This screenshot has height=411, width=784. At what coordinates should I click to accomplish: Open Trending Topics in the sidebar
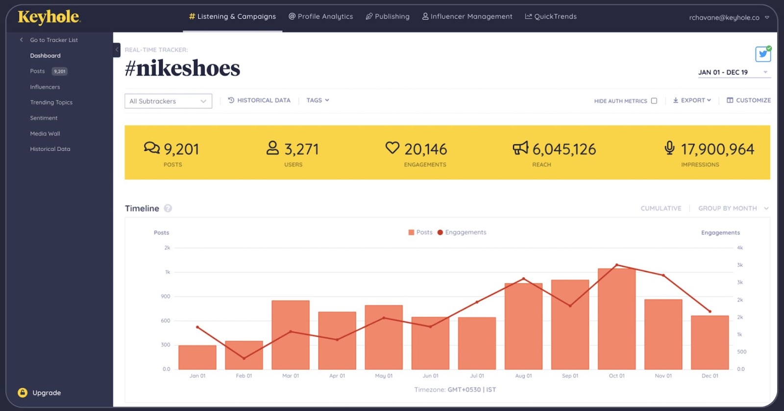tap(51, 103)
